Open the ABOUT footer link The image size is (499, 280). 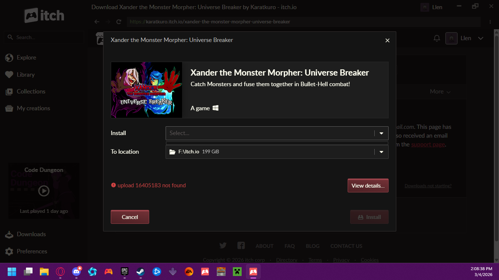point(264,246)
